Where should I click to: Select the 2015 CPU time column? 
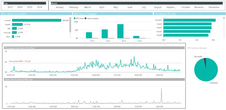(x=120, y=31)
